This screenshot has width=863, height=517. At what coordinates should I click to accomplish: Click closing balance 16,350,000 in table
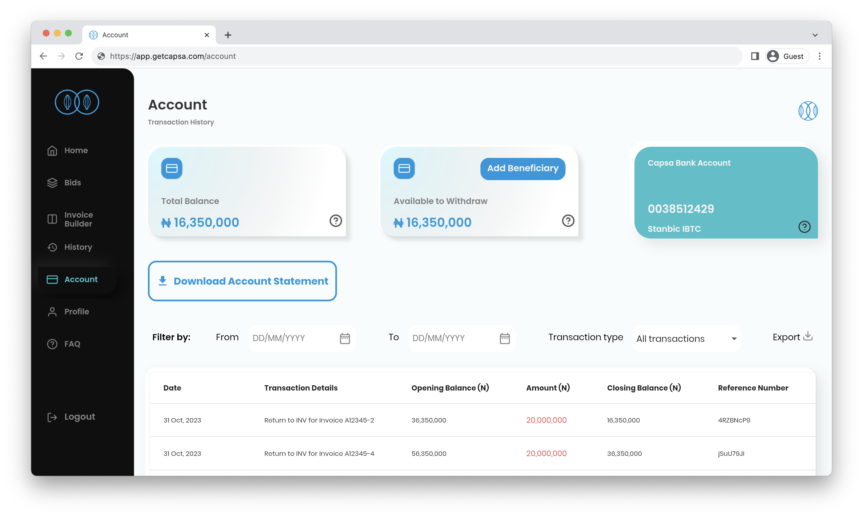coord(623,420)
